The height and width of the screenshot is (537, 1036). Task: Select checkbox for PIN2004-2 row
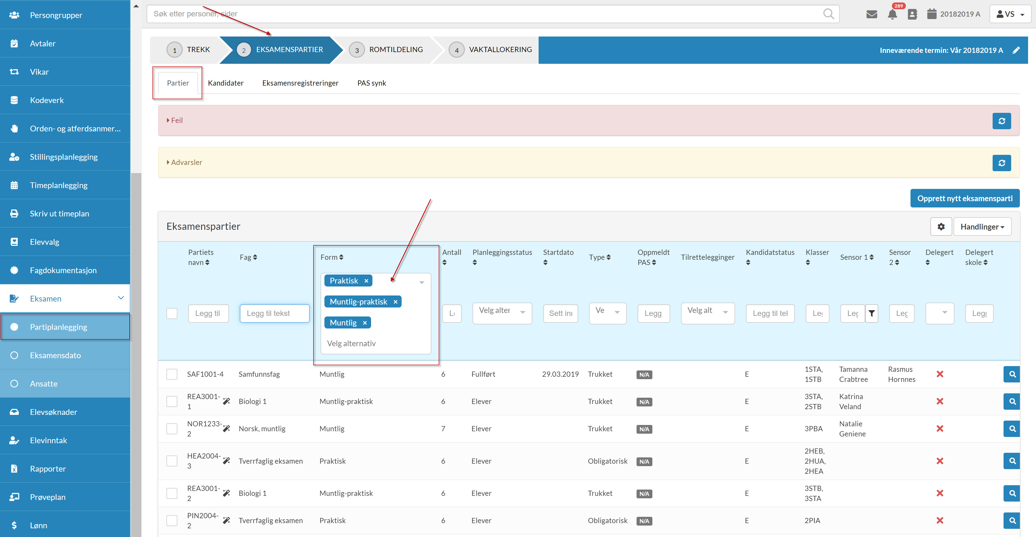pos(172,521)
